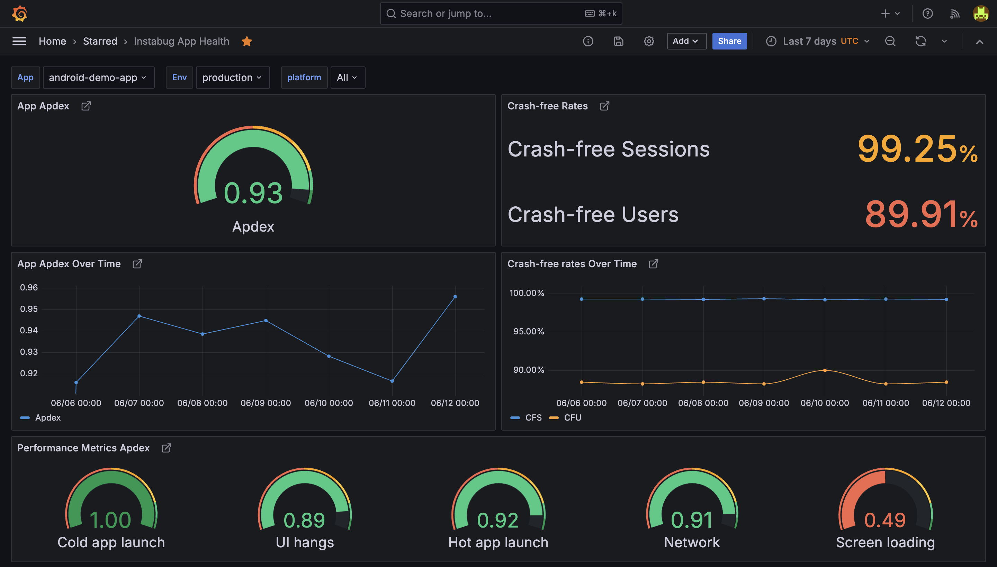
Task: Open dashboard insights info icon
Action: [x=588, y=41]
